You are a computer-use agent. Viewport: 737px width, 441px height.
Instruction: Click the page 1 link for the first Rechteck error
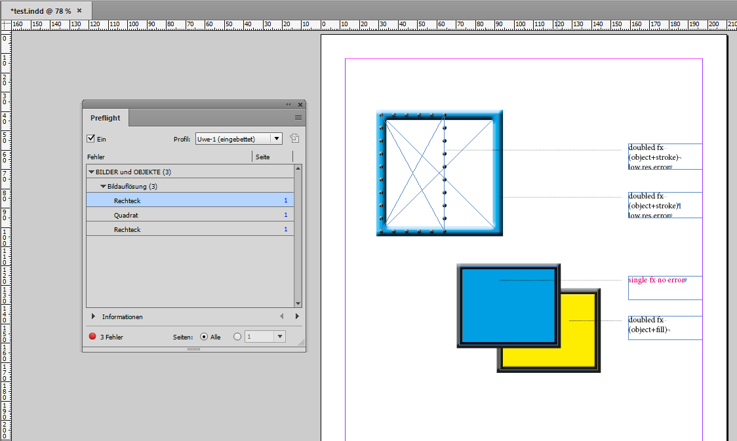click(286, 201)
